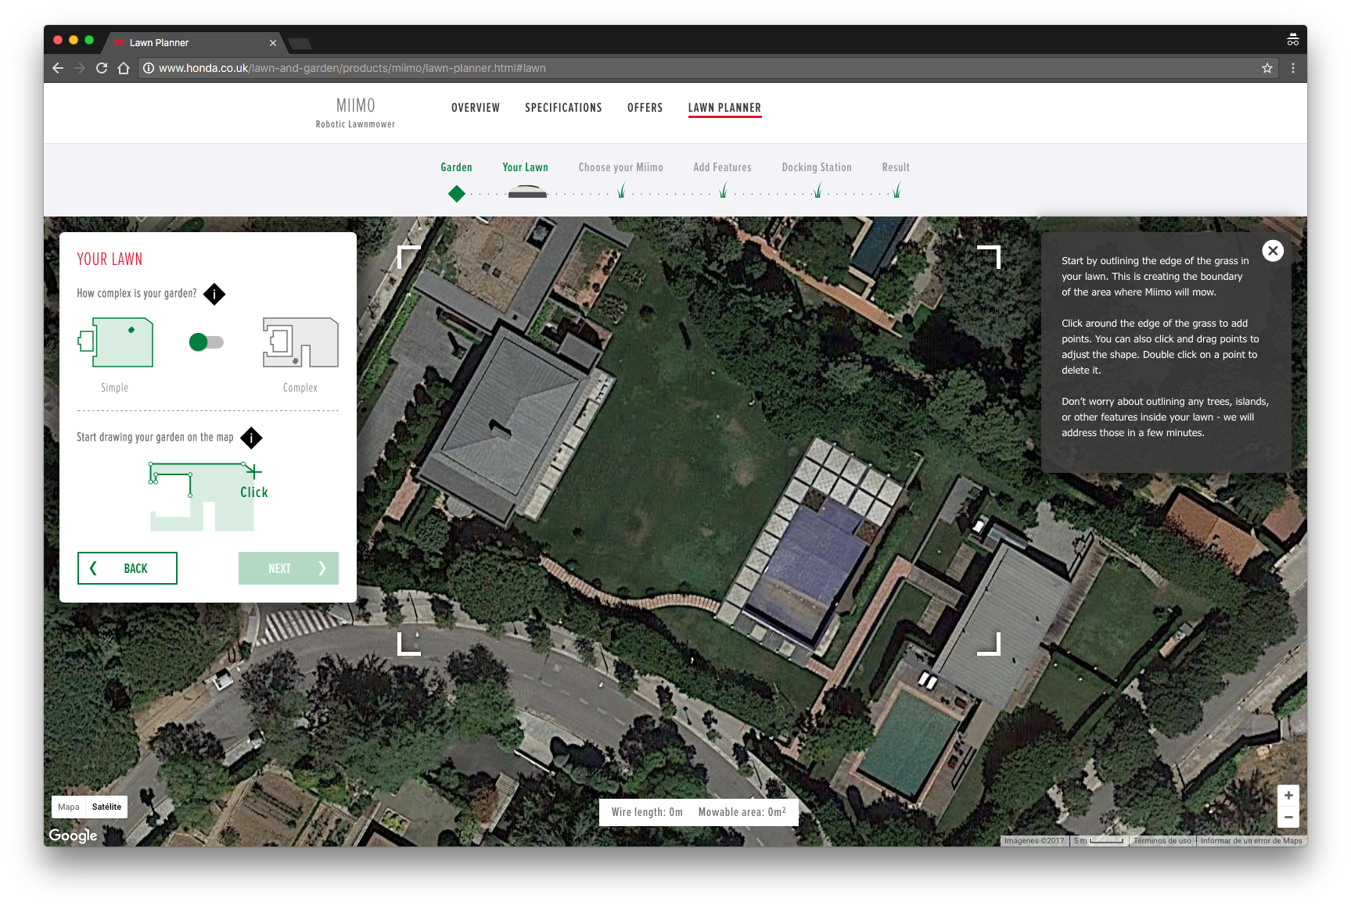Screen dimensions: 1351x909
Task: Click the address bar URL field
Action: [707, 68]
